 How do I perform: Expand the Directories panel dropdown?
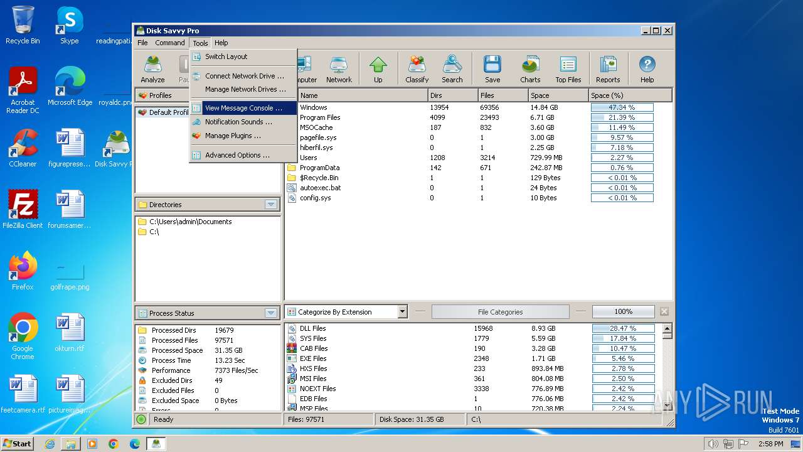271,205
